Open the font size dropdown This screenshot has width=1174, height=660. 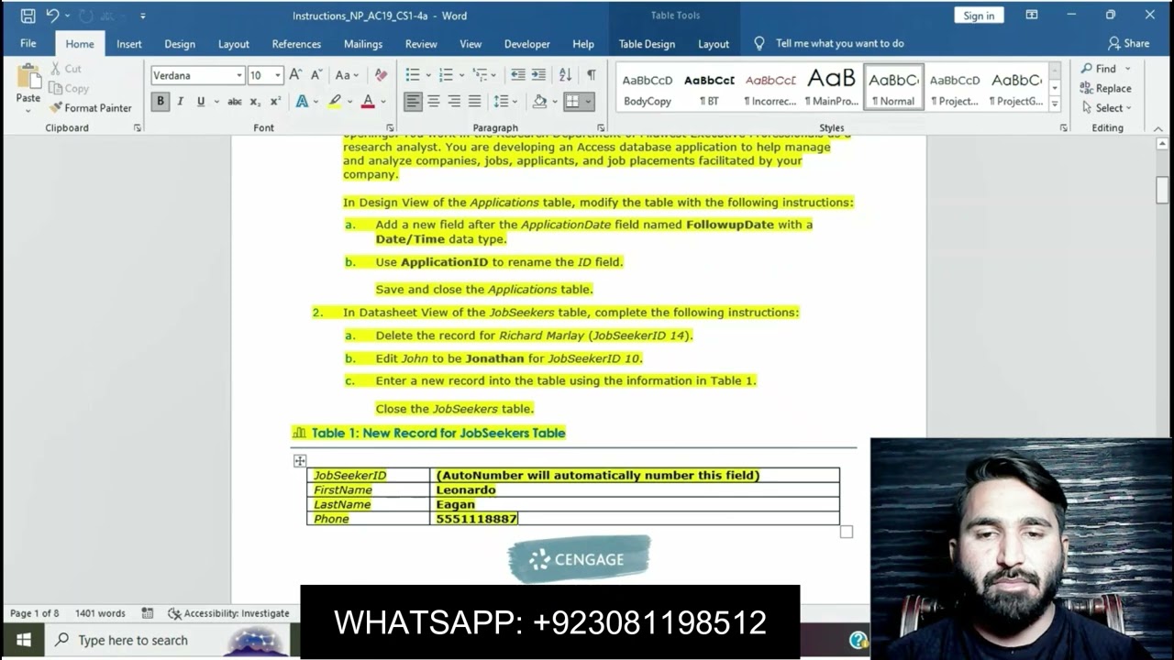click(278, 75)
